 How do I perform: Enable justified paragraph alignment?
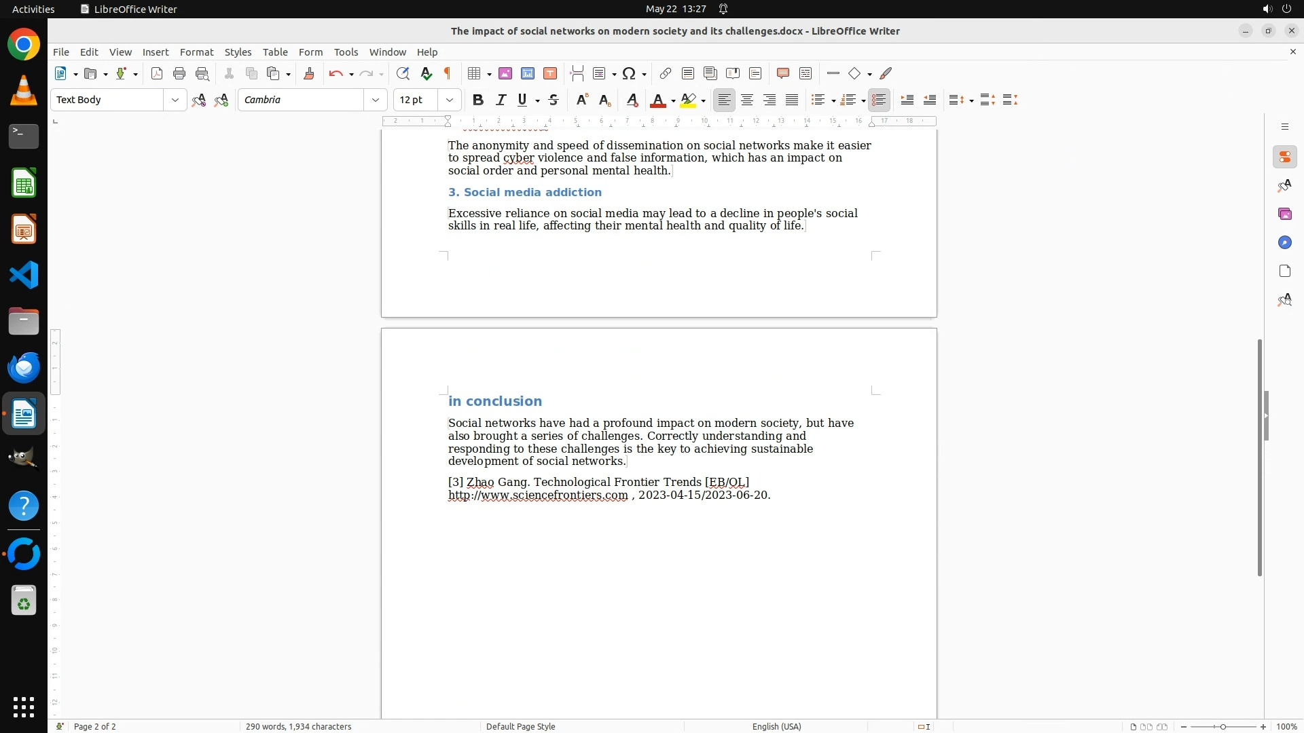(792, 100)
